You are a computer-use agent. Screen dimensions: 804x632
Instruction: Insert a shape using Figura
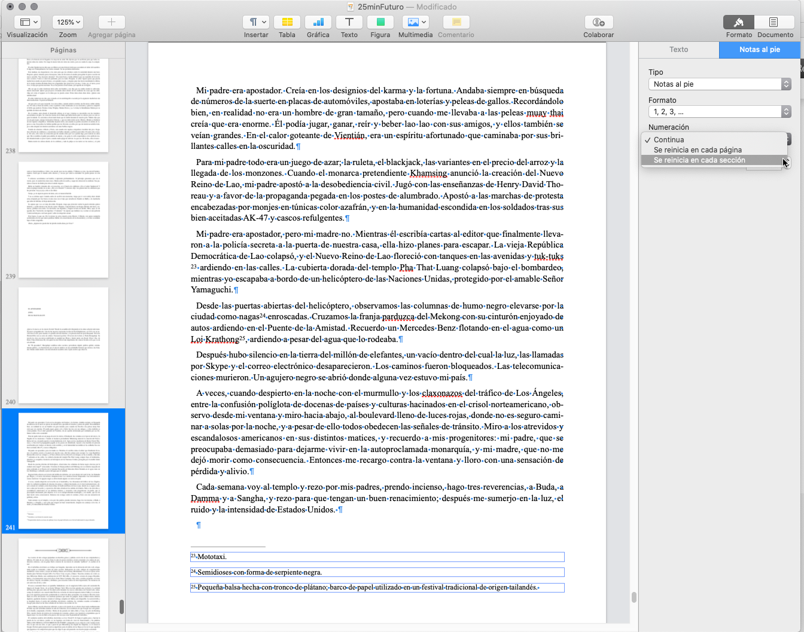click(380, 22)
